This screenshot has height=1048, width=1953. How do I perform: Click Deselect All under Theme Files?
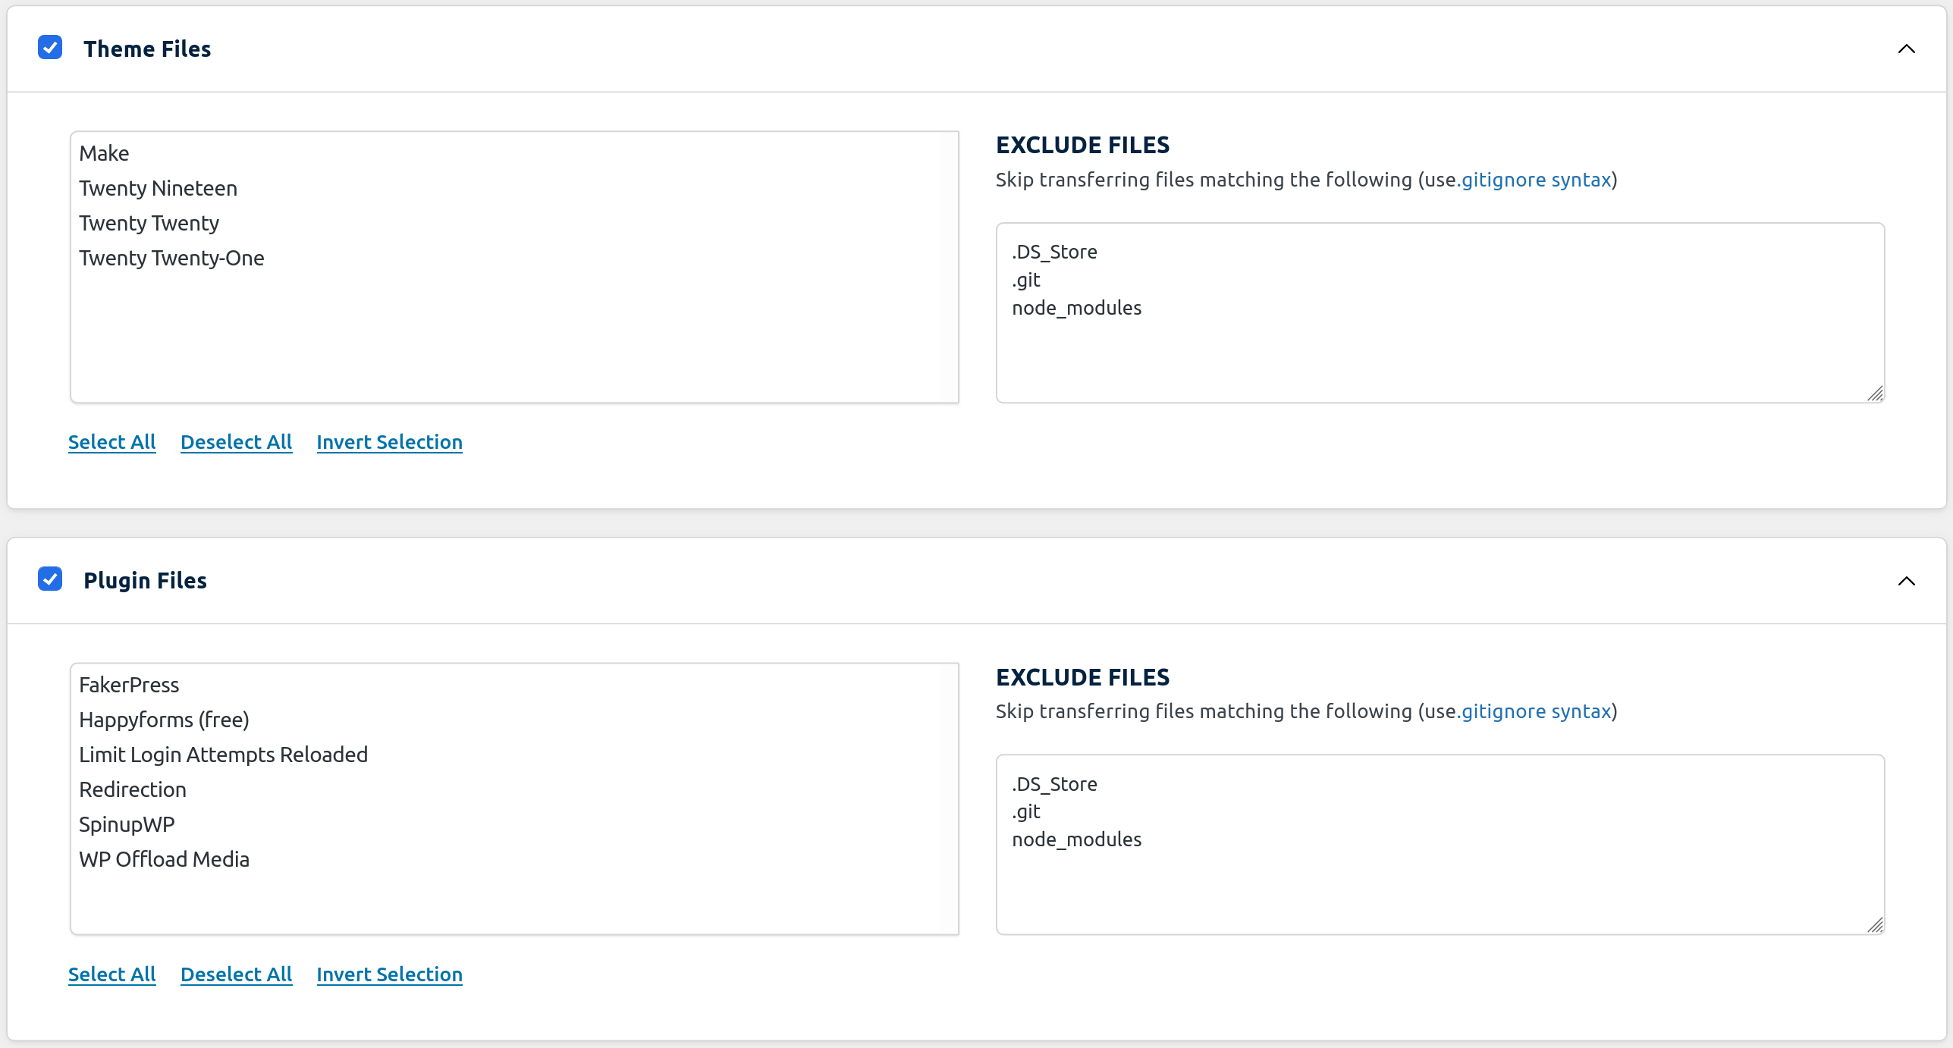pyautogui.click(x=237, y=442)
